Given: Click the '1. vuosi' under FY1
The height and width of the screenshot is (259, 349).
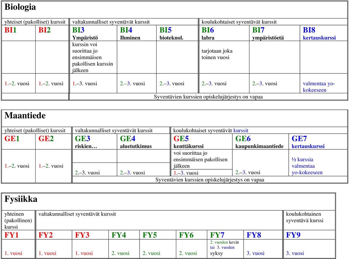Looking at the screenshot, I should click(13, 253).
